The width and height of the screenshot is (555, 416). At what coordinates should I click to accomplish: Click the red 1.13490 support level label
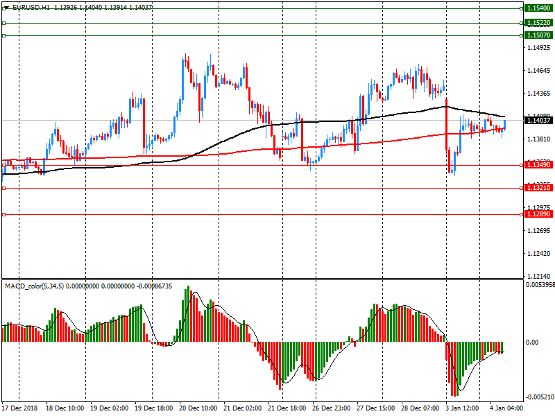(x=538, y=165)
